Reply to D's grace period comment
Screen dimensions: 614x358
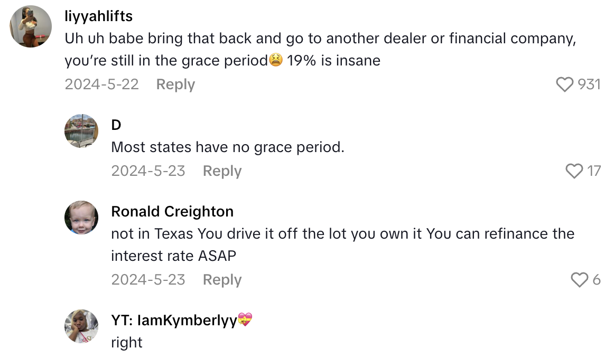(x=222, y=171)
